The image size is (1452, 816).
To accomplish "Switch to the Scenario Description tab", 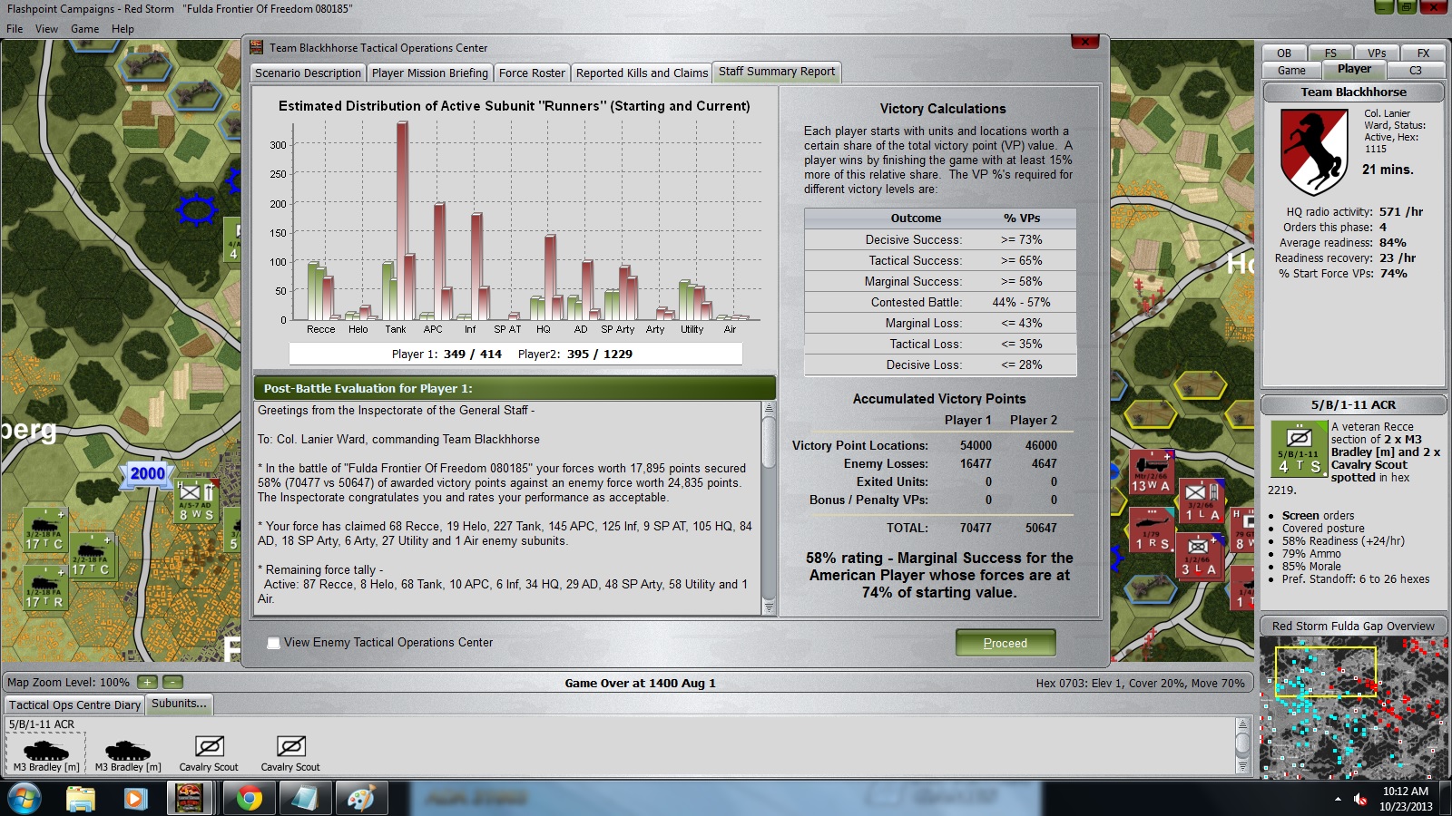I will click(x=308, y=73).
